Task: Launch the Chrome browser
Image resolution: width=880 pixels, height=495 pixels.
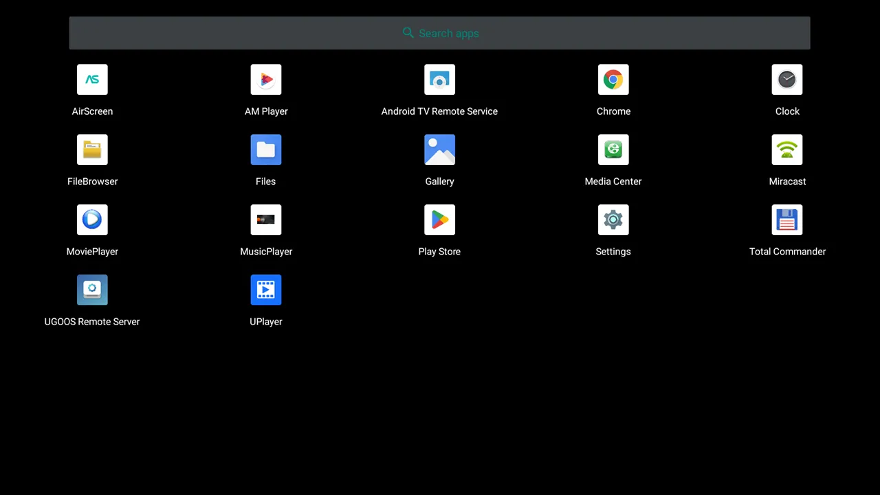Action: pos(613,79)
